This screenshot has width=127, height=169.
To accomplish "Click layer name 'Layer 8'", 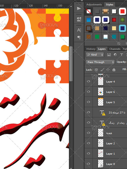I will coord(110,164).
